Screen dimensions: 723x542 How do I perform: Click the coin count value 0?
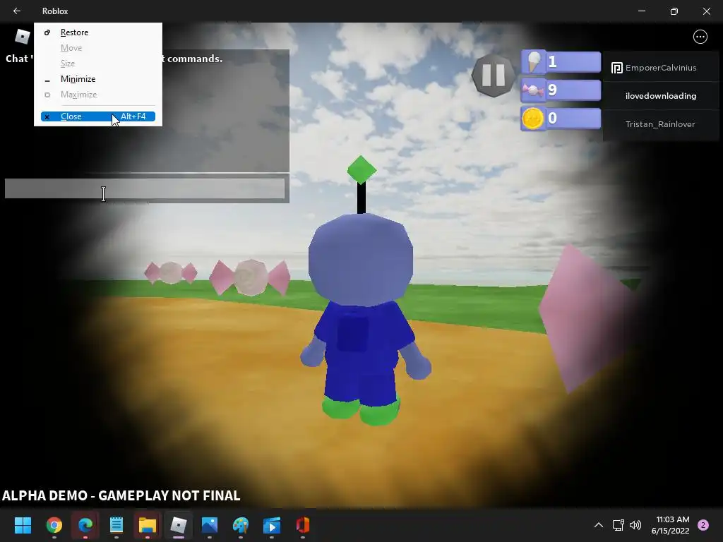[x=552, y=119]
